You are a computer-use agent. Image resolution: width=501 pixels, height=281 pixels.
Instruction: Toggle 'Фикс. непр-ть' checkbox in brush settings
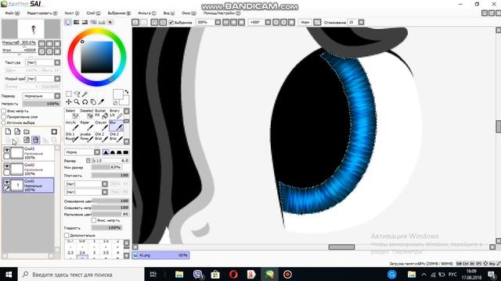pos(94,220)
